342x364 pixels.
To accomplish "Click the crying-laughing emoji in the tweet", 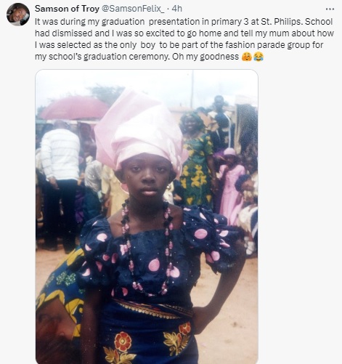I will (x=258, y=57).
